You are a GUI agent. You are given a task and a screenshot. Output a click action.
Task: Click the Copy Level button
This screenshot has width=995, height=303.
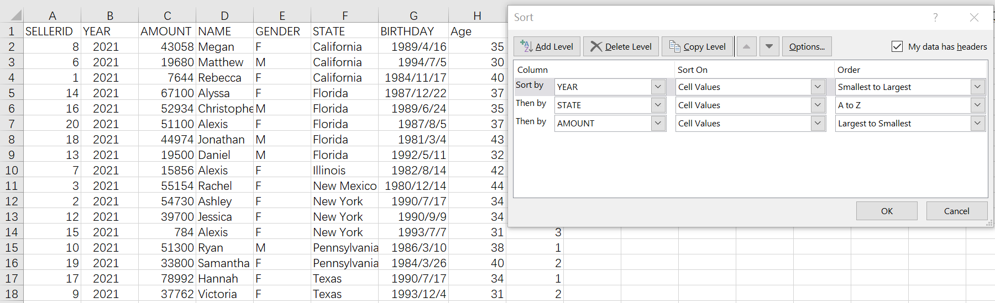(x=698, y=46)
